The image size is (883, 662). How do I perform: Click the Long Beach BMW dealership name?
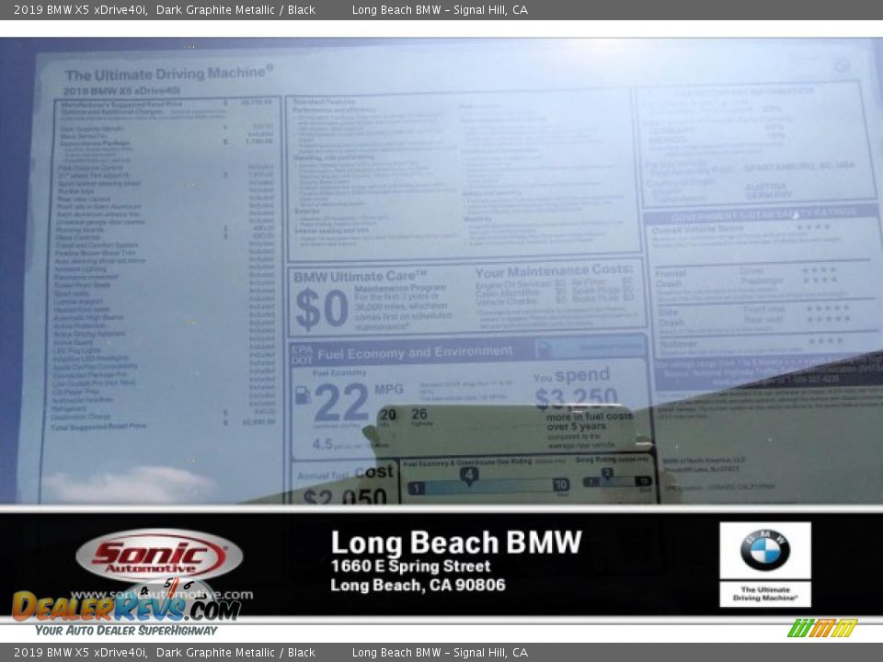456,542
